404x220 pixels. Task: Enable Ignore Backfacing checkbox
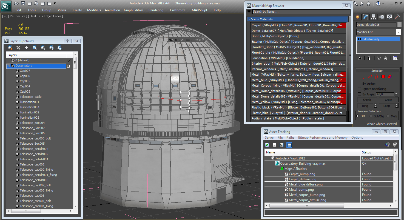[359, 89]
